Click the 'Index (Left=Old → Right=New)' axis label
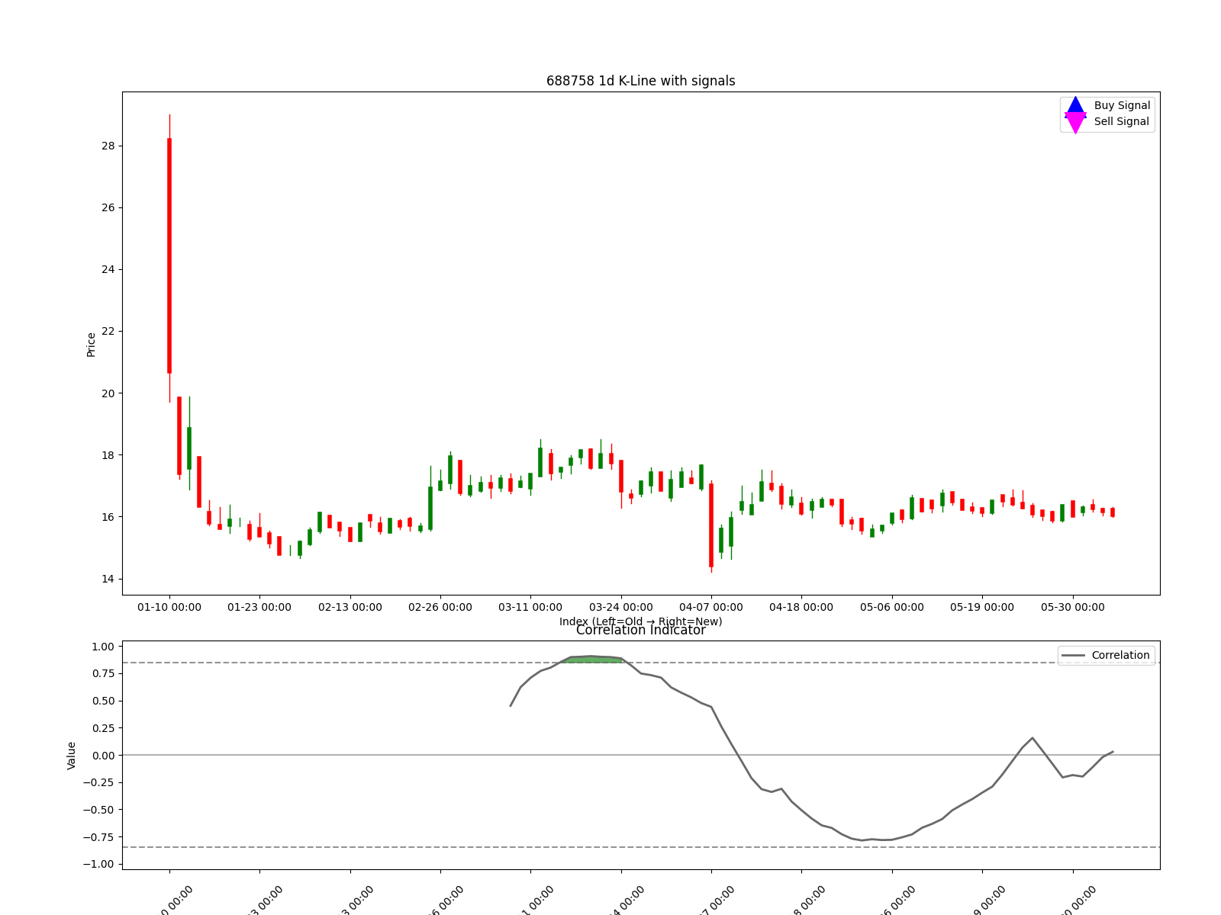Screen dimensions: 1221x915 (641, 621)
